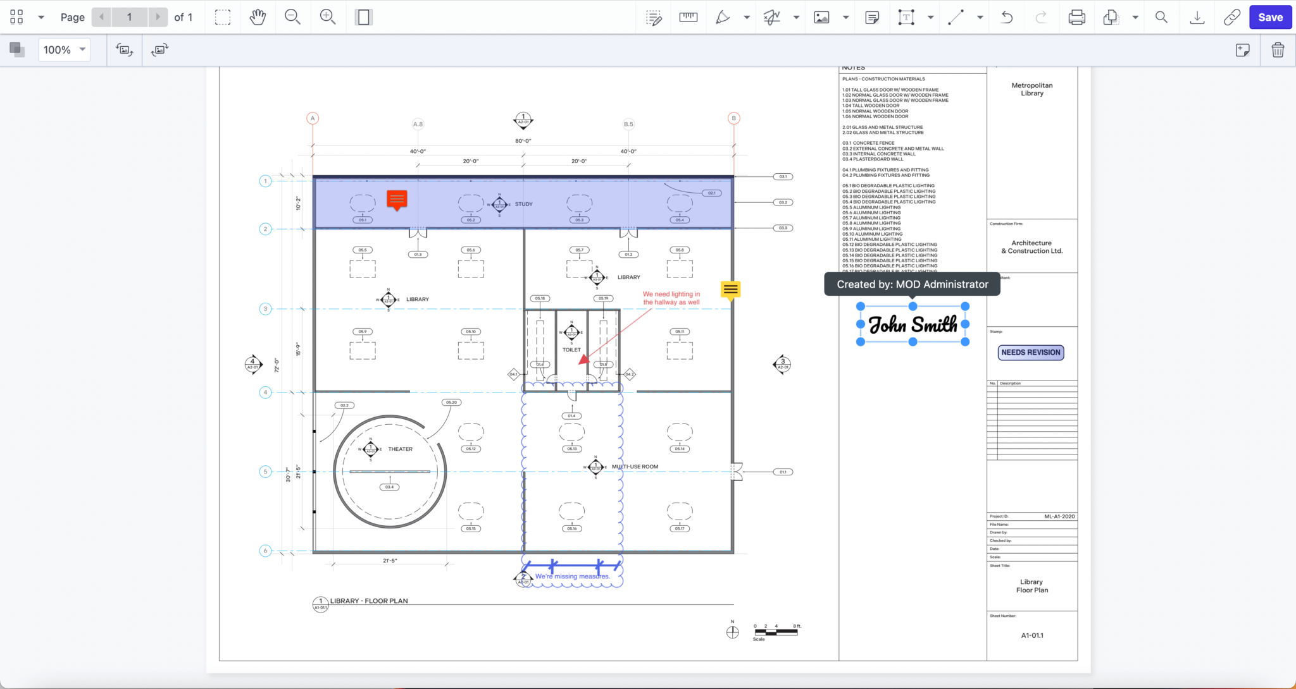Open the signature tool dropdown arrow

coord(795,17)
